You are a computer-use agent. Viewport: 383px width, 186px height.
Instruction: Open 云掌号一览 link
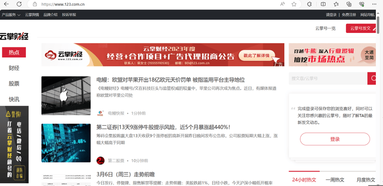coord(326,28)
